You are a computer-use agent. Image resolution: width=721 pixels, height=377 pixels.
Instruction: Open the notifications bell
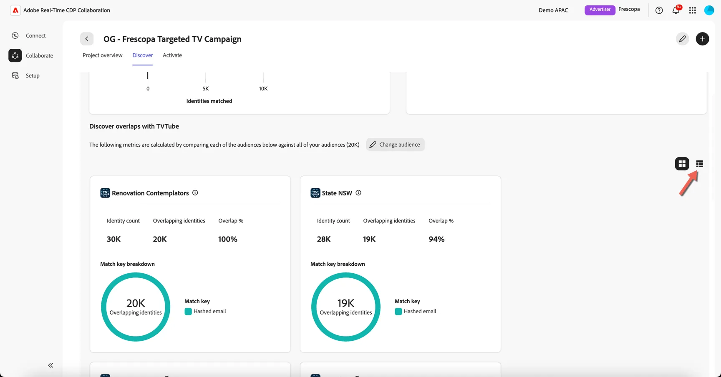(x=676, y=10)
